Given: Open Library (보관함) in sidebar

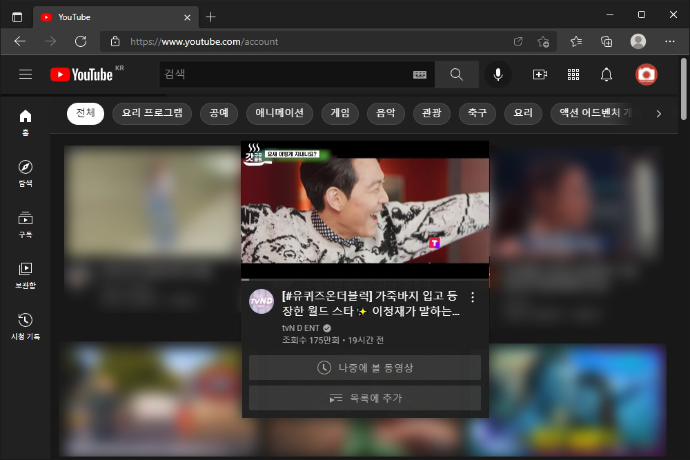Looking at the screenshot, I should tap(26, 276).
